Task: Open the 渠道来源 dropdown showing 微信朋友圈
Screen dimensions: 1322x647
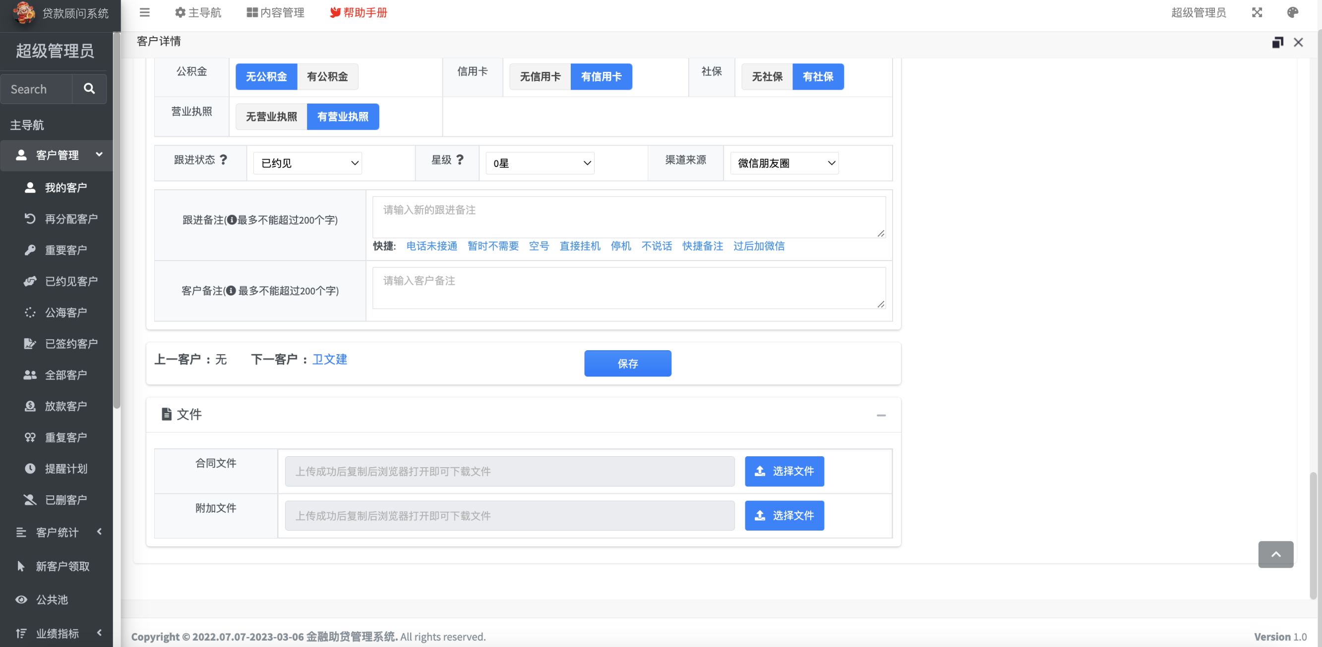Action: (784, 163)
